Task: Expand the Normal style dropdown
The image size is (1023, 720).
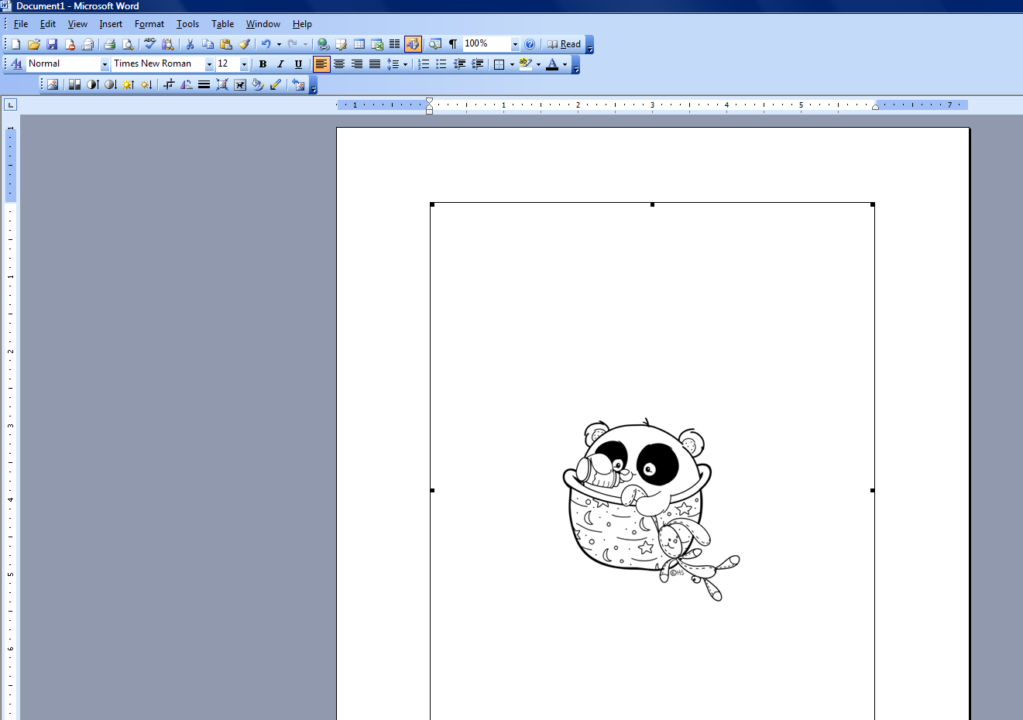Action: click(105, 63)
